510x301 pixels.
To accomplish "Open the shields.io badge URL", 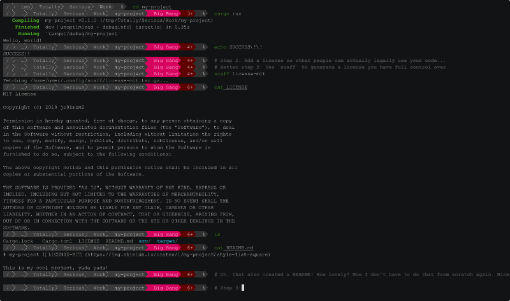I will [177, 254].
